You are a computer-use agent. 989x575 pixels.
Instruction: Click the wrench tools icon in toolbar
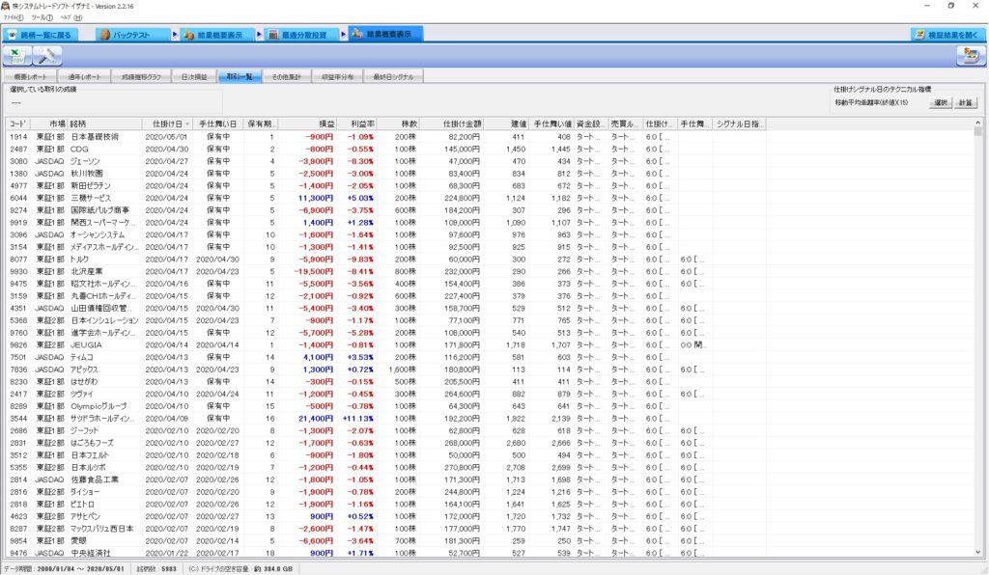48,57
